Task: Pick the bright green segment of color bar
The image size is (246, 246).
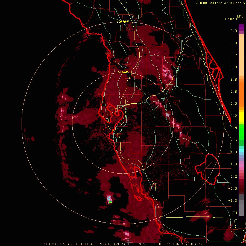Action: pyautogui.click(x=241, y=132)
